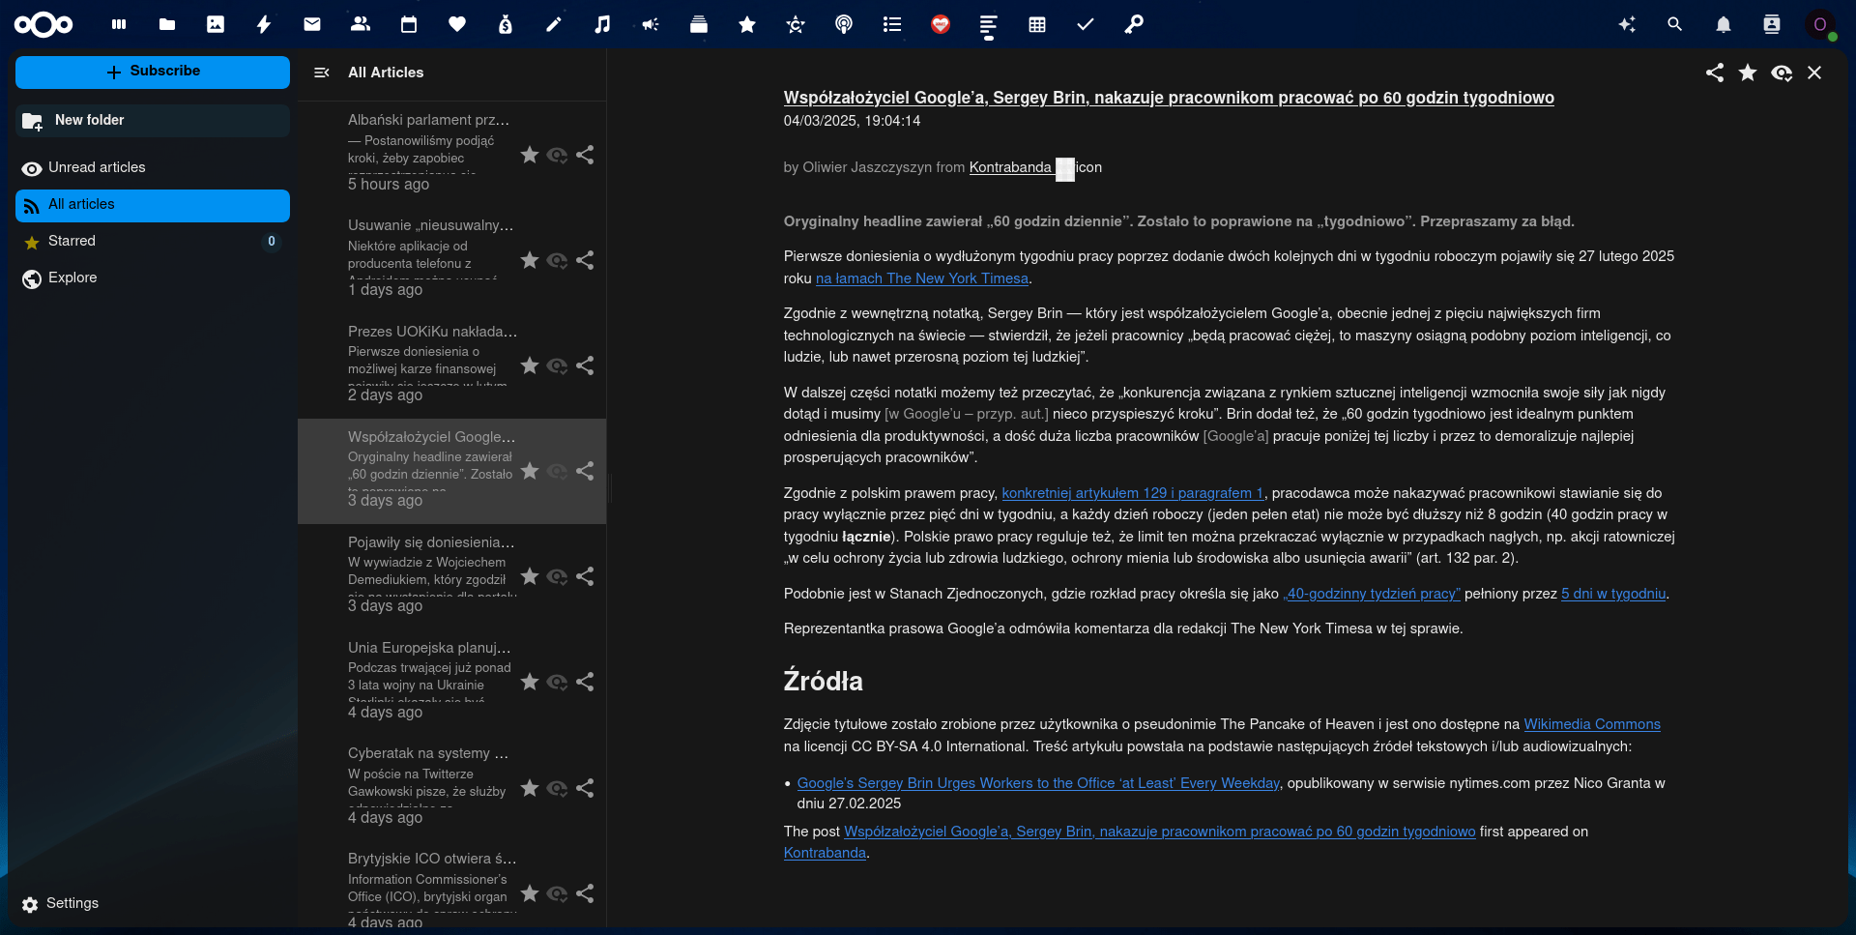Screen dimensions: 1856x935
Task: Open the Wikimedia Commons link
Action: coord(1591,724)
